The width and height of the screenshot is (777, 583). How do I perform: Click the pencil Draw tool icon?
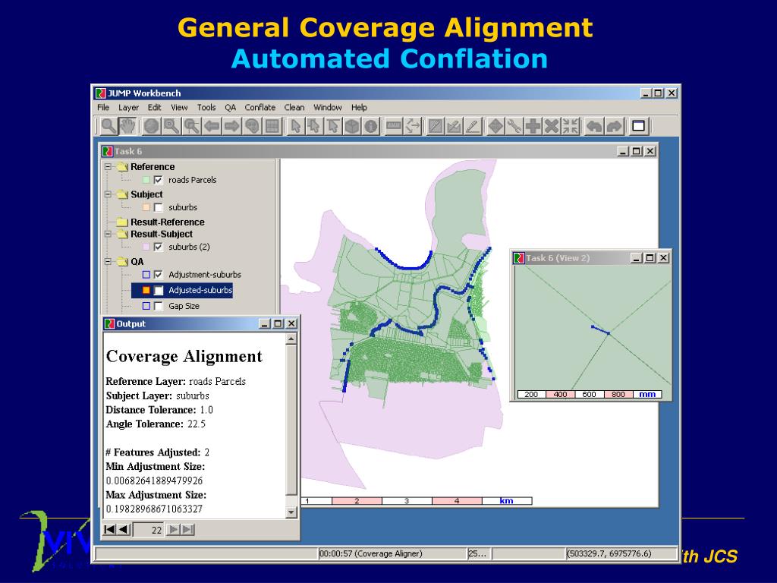click(x=473, y=126)
